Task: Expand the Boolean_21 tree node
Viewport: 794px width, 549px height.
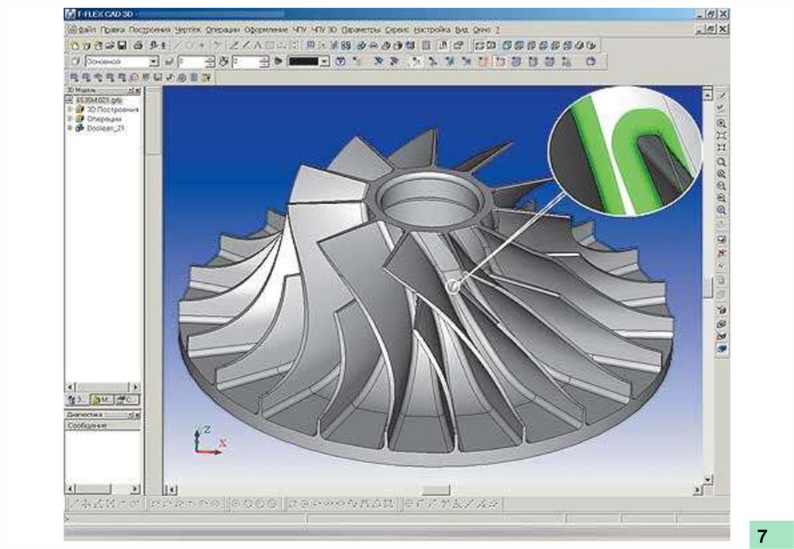Action: (x=70, y=128)
